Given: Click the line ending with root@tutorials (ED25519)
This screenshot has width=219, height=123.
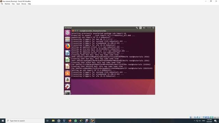Looking at the screenshot, I should (x=112, y=68).
